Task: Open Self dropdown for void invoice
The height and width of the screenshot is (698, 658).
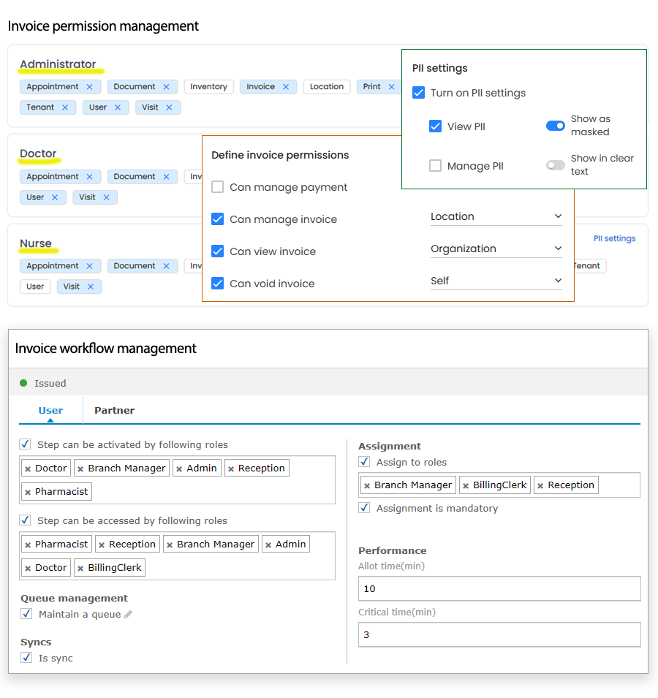Action: pyautogui.click(x=496, y=281)
